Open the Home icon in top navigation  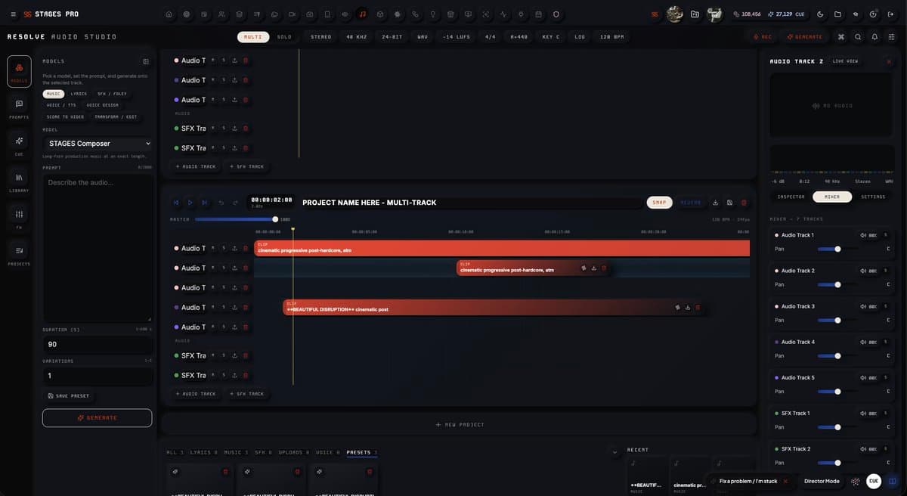click(169, 14)
